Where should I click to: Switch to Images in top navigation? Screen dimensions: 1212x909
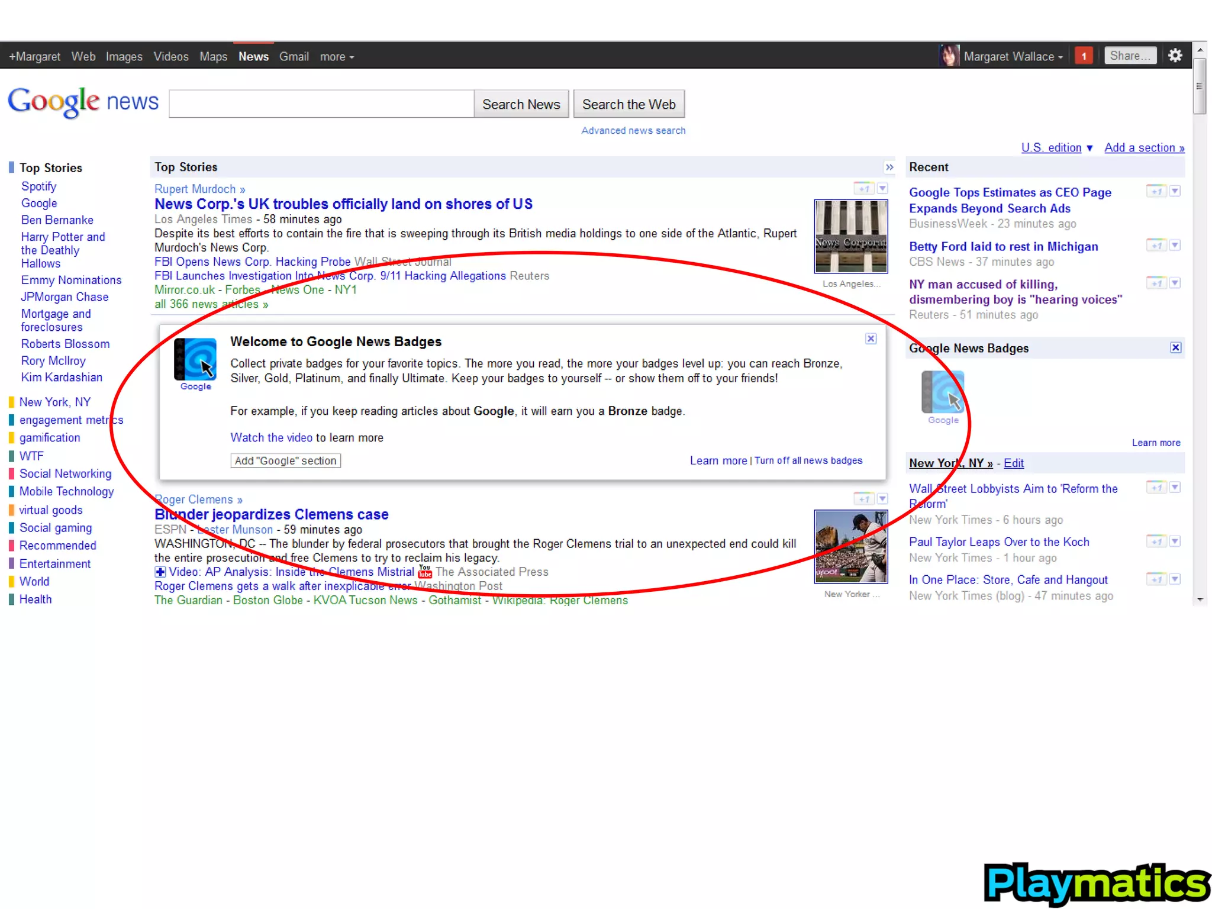tap(124, 57)
